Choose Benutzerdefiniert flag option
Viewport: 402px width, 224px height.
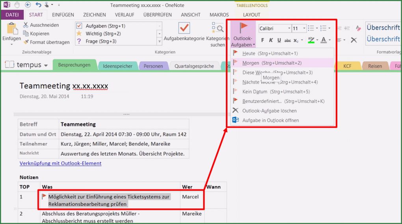pos(282,101)
